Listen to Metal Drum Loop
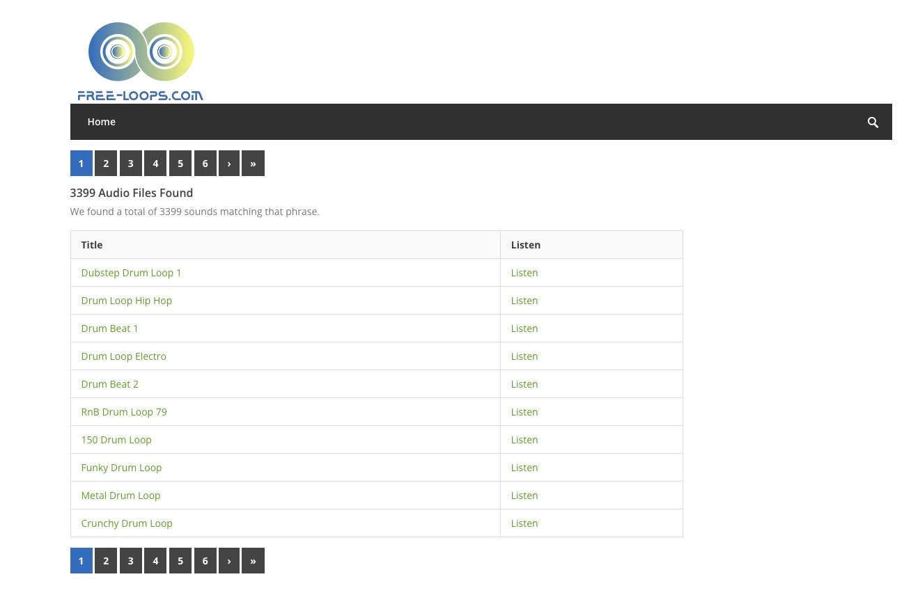The image size is (911, 602). pos(524,496)
